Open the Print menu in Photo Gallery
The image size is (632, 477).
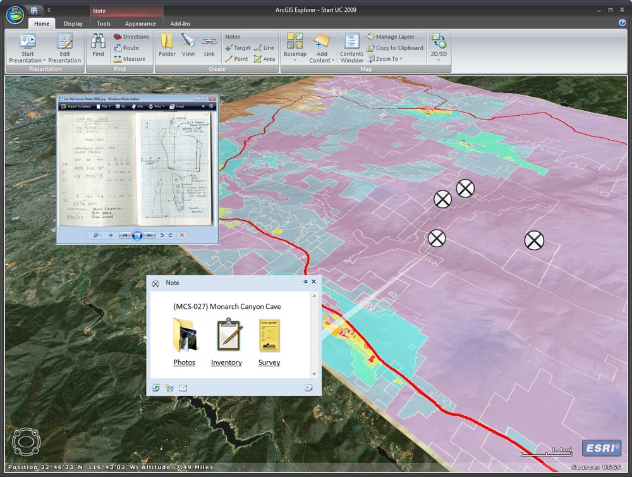pyautogui.click(x=156, y=106)
